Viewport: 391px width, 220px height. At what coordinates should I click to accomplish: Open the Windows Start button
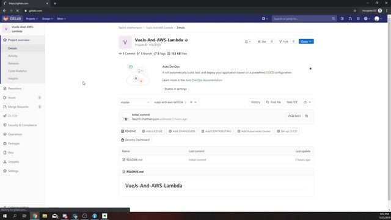(5, 216)
